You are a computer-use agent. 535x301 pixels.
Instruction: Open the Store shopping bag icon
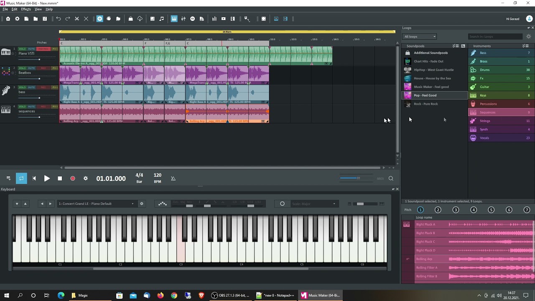coord(131,19)
